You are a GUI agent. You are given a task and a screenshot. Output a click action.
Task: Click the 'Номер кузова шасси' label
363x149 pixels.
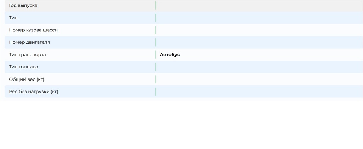coord(33,30)
